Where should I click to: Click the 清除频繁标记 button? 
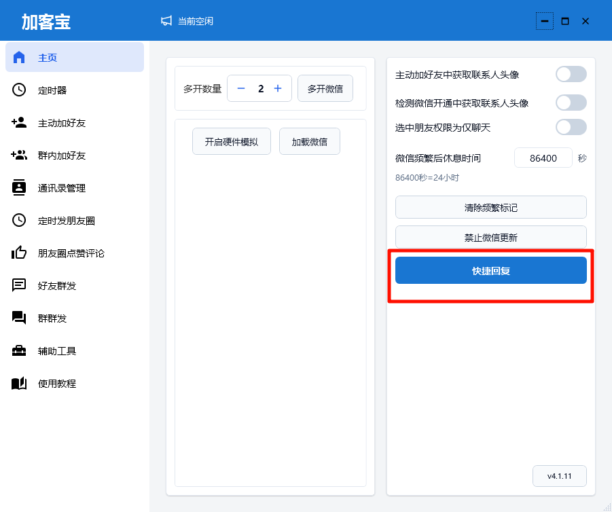tap(490, 207)
